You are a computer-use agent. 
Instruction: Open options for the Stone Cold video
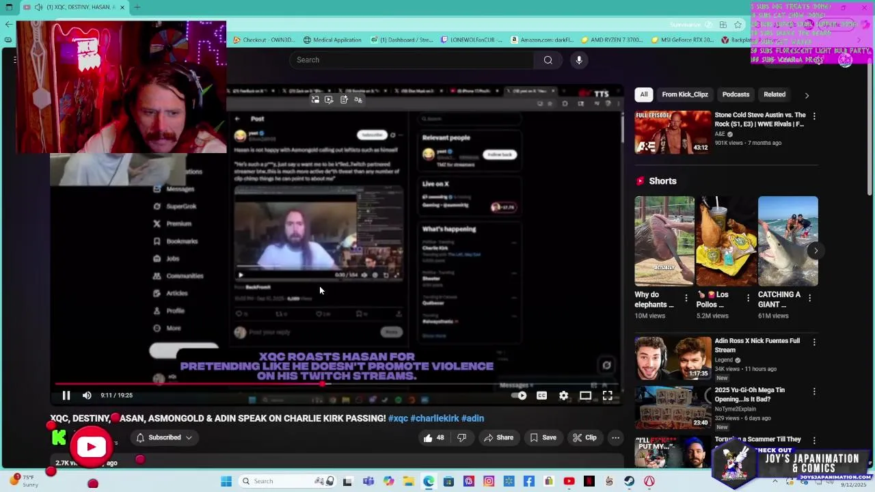tap(813, 116)
